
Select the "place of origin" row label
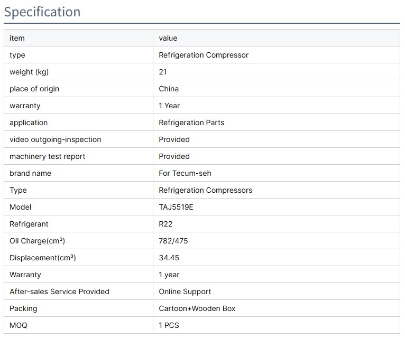(x=34, y=89)
